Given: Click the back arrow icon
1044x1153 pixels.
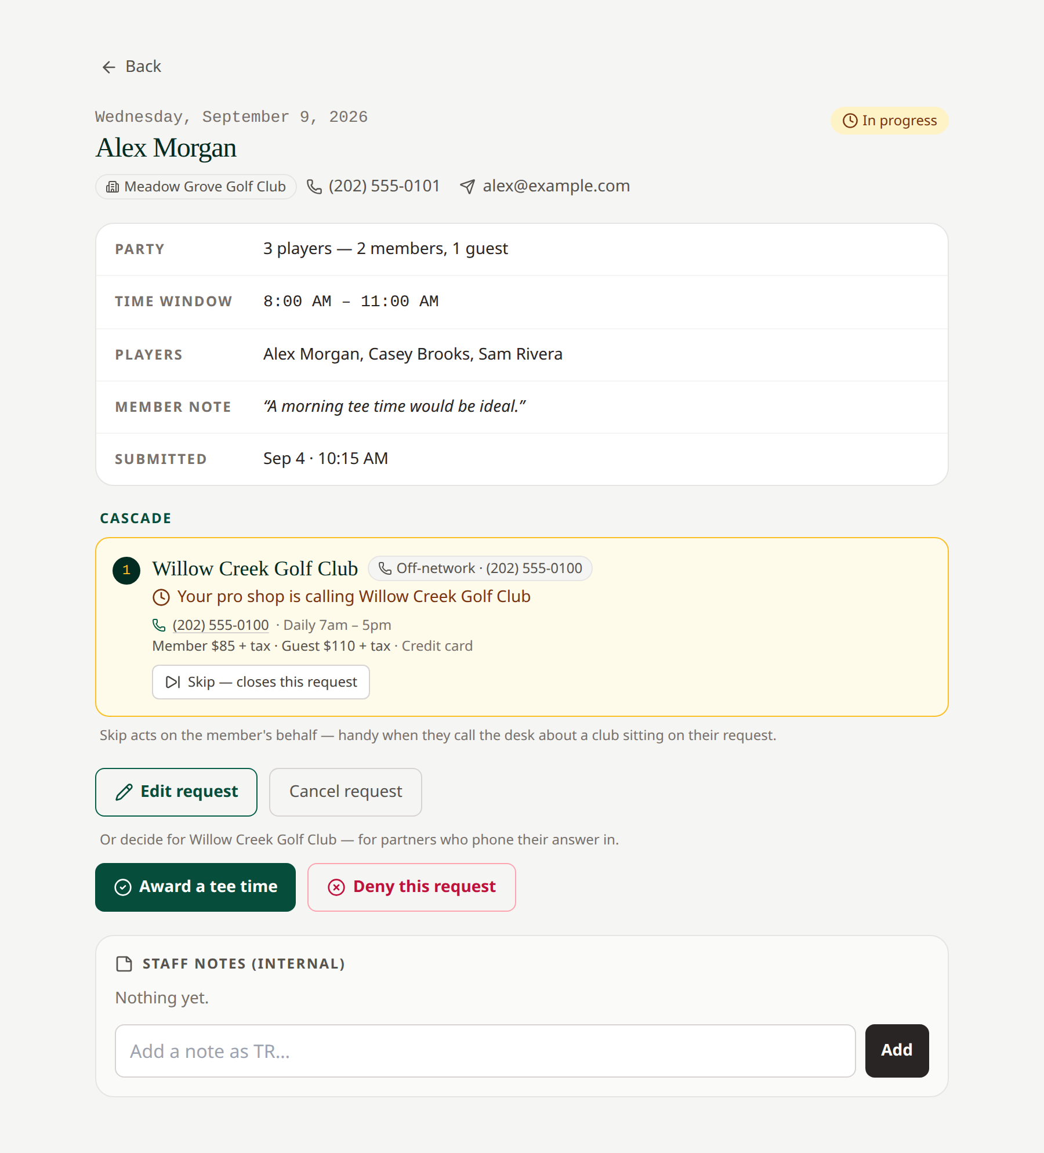Looking at the screenshot, I should pos(108,67).
